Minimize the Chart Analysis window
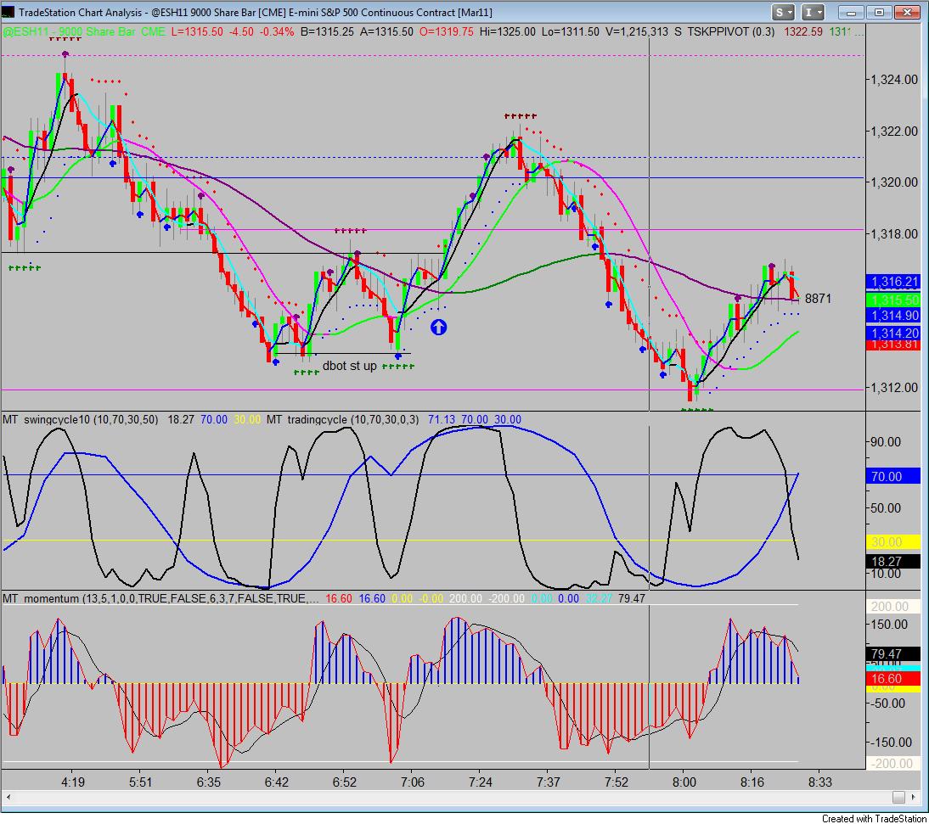 pyautogui.click(x=851, y=12)
